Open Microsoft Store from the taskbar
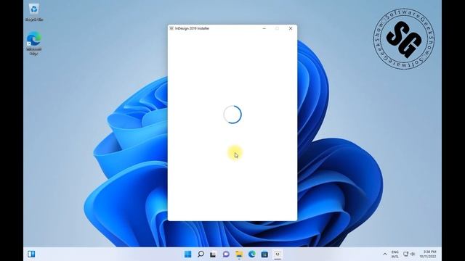The image size is (465, 261). point(264,254)
